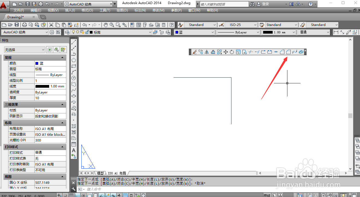Select the Stretch tool
This screenshot has height=197, width=360.
click(244, 52)
